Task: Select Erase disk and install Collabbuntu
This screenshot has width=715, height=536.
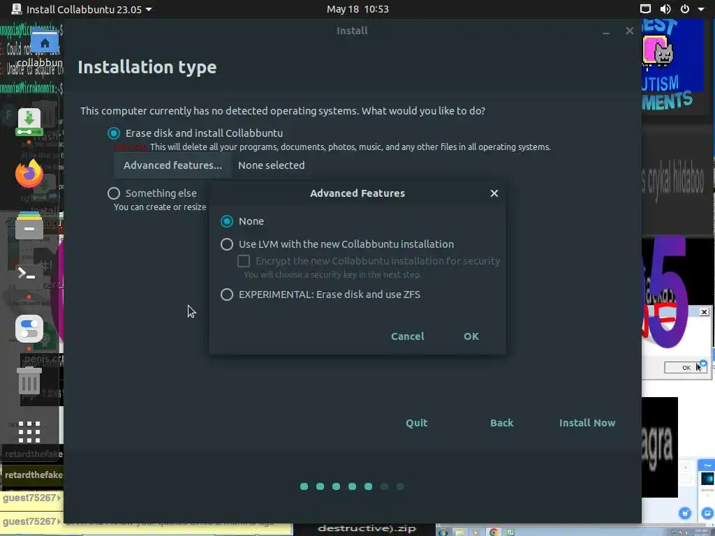Action: (x=114, y=133)
